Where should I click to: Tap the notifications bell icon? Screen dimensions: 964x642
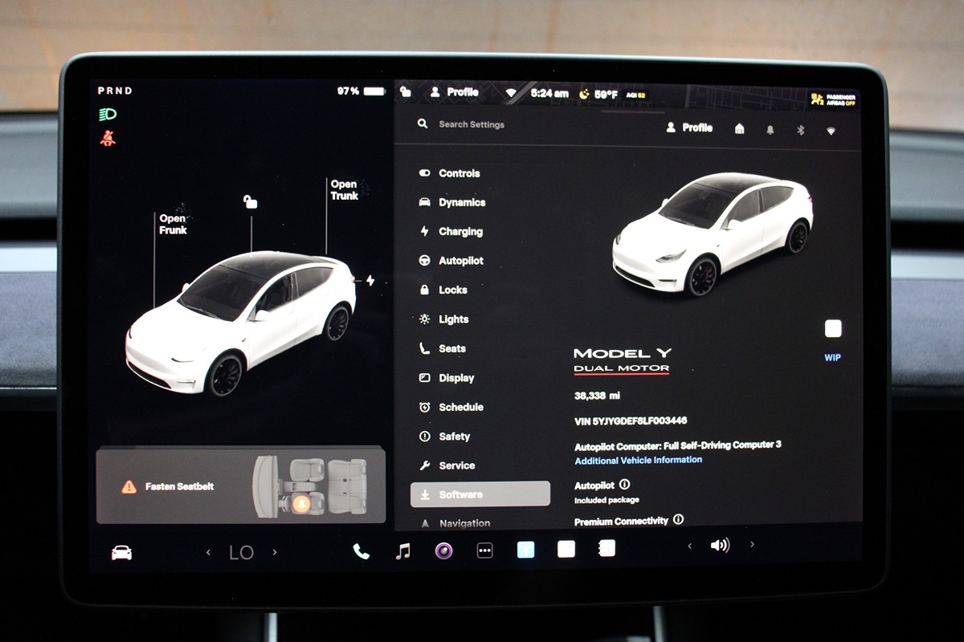(x=770, y=129)
